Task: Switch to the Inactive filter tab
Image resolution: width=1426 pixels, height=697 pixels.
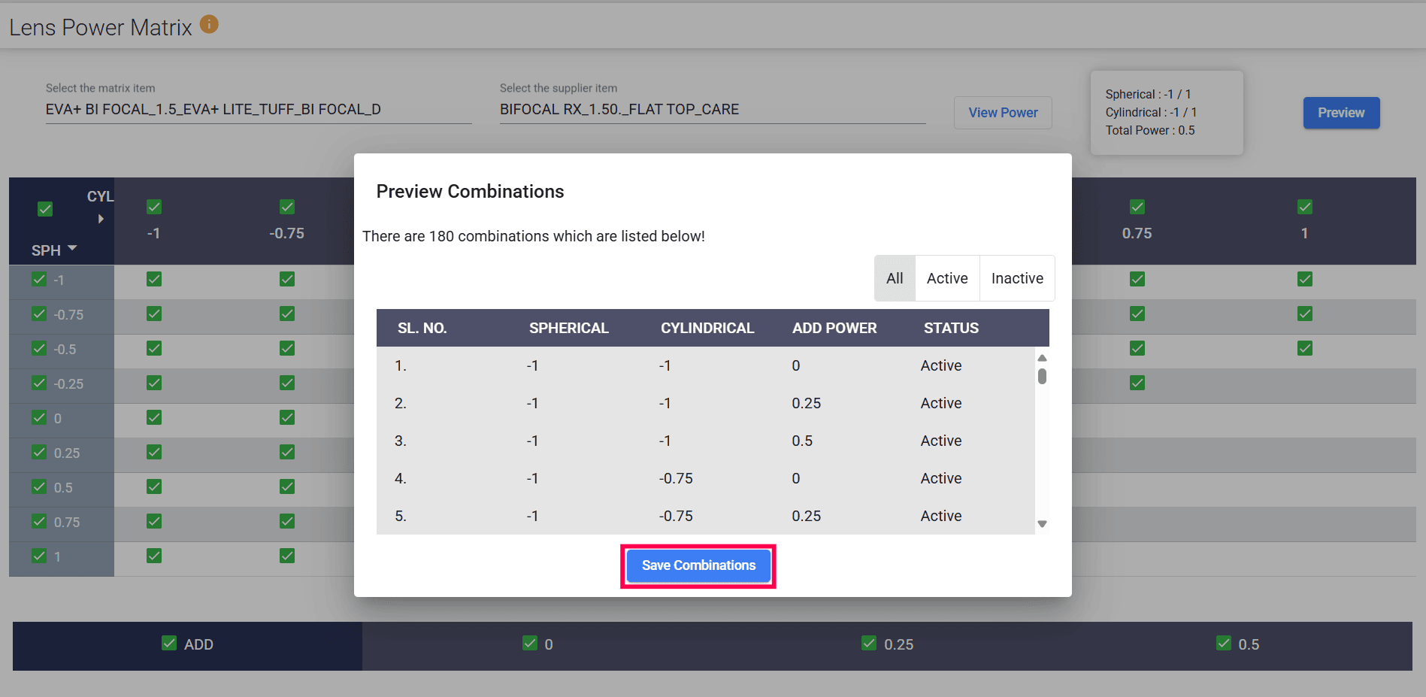Action: tap(1016, 278)
